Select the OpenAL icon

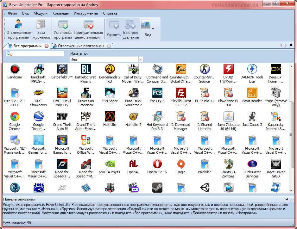tap(134, 164)
